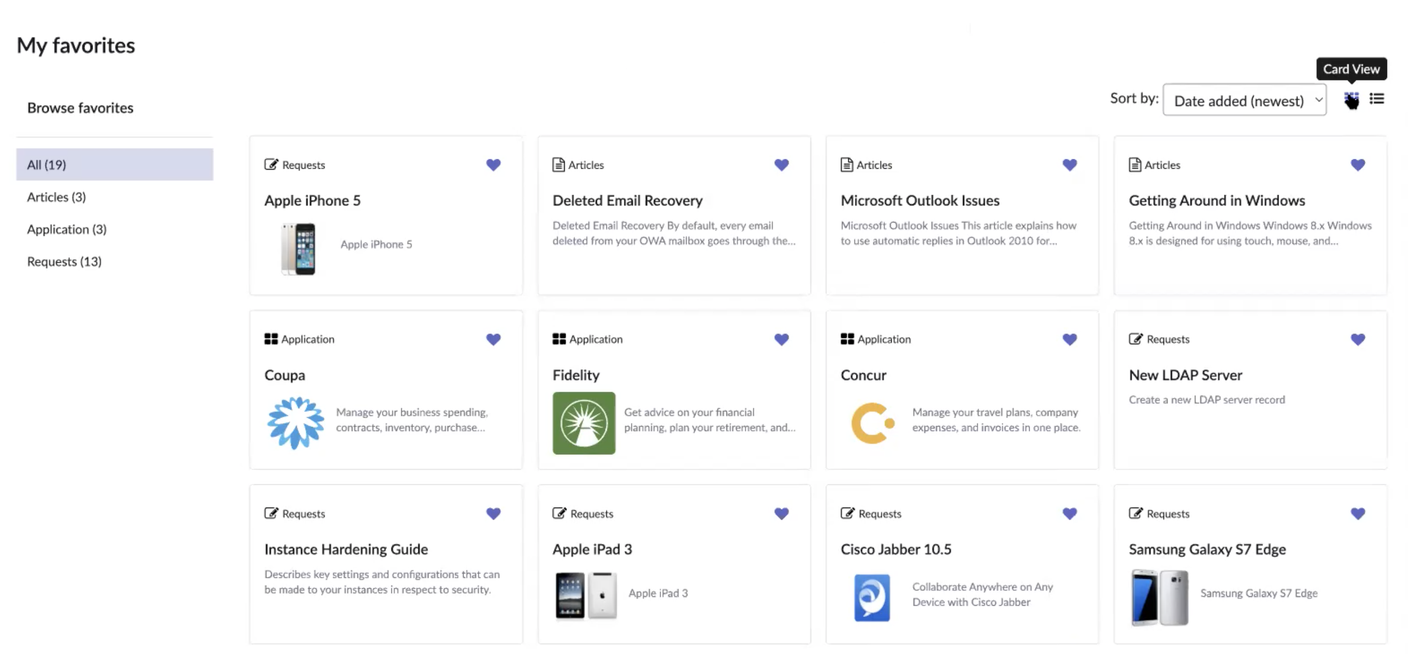Show All (19) favorites
The width and height of the screenshot is (1408, 654).
tap(115, 164)
